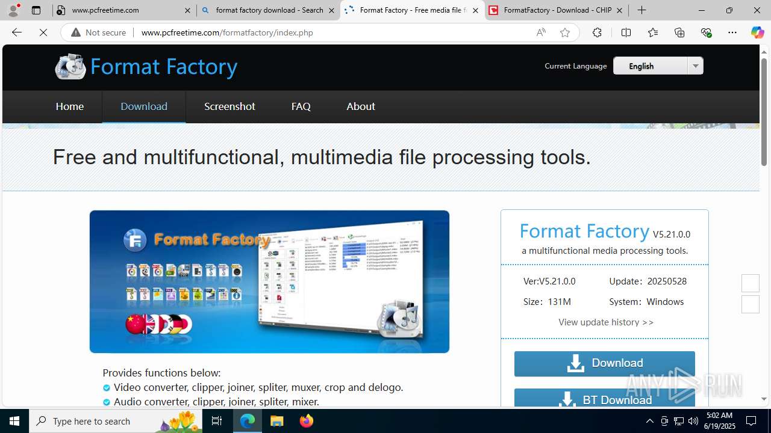
Task: Open the FAQ menu item
Action: tap(301, 106)
